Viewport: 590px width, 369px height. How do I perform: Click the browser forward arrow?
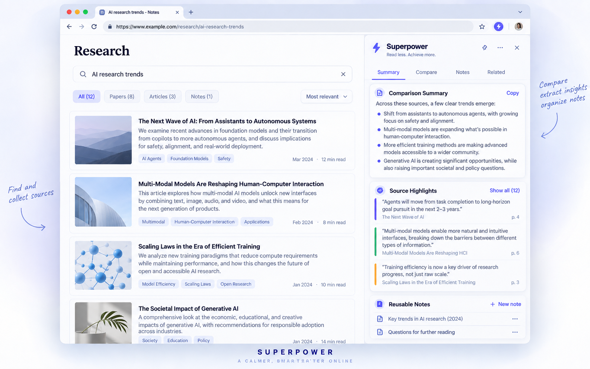point(81,27)
